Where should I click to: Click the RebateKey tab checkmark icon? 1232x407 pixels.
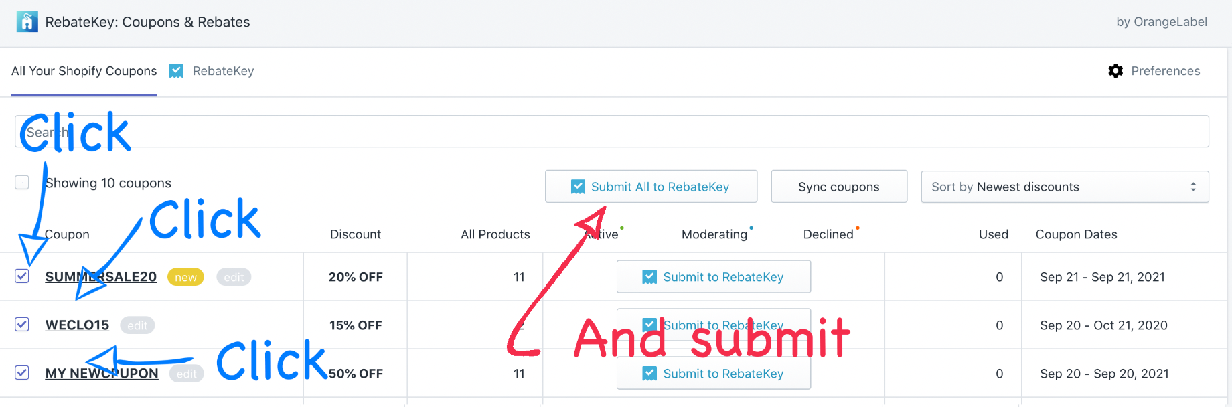click(177, 71)
